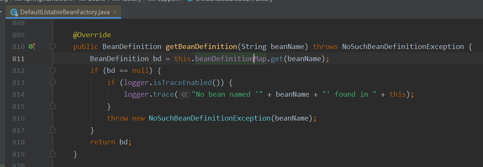Click the get method call on line 811

point(277,59)
